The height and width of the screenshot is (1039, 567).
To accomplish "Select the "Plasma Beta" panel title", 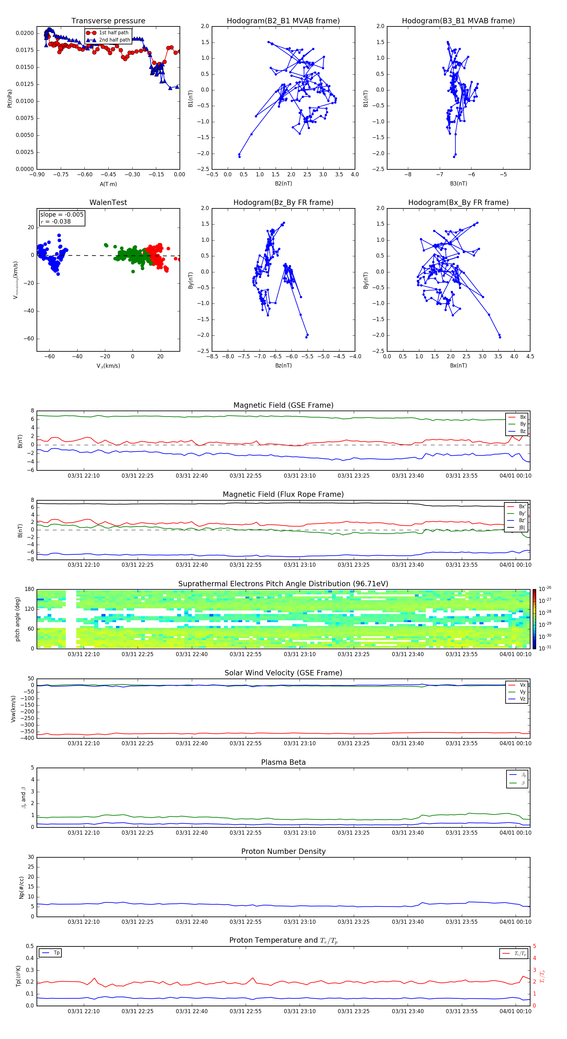I will [283, 762].
